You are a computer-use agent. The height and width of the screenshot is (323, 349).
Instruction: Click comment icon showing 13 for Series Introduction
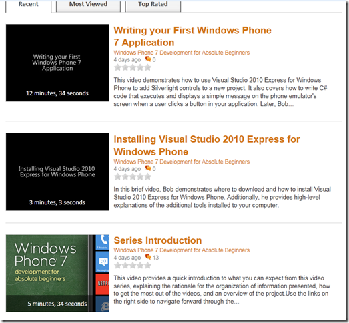tap(148, 257)
